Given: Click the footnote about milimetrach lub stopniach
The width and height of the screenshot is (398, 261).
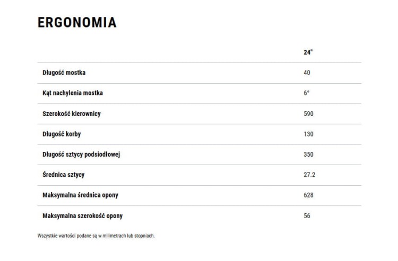Looking at the screenshot, I should tap(96, 236).
